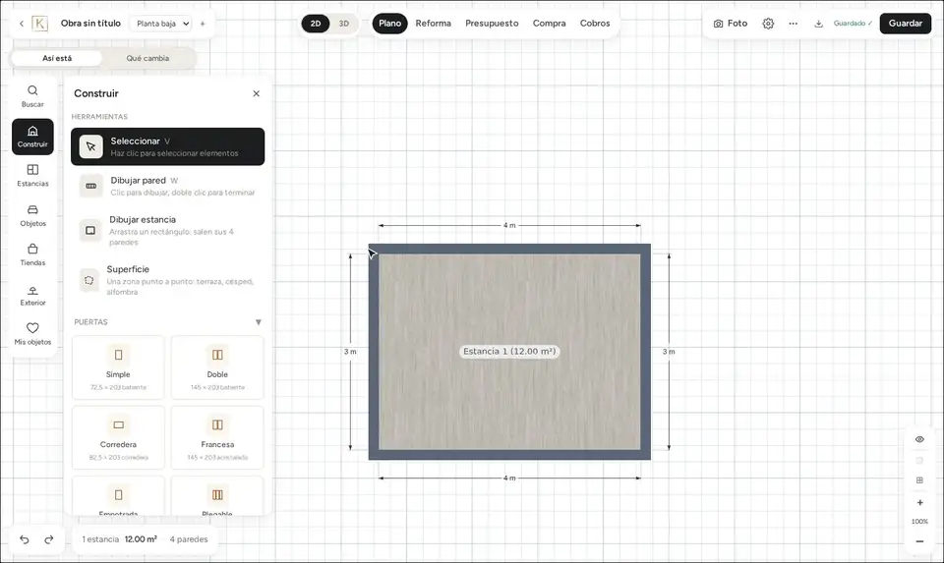Click the redo arrow
This screenshot has height=563, width=944.
tap(49, 539)
